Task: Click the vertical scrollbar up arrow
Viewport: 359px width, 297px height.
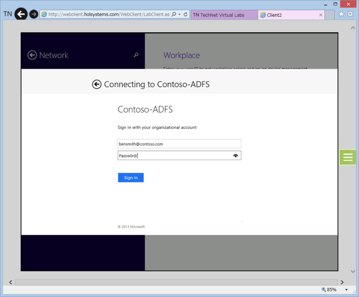Action: coord(353,28)
